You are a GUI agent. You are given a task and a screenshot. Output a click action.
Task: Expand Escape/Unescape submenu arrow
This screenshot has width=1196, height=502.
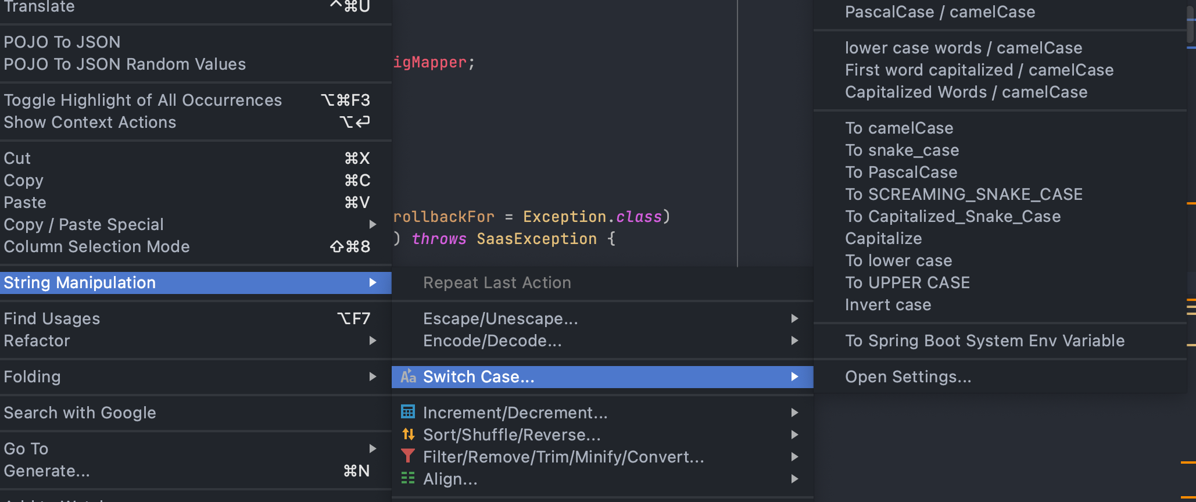click(794, 318)
